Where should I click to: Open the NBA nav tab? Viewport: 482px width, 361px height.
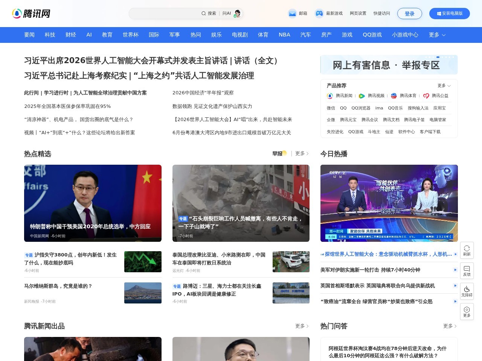coord(284,35)
